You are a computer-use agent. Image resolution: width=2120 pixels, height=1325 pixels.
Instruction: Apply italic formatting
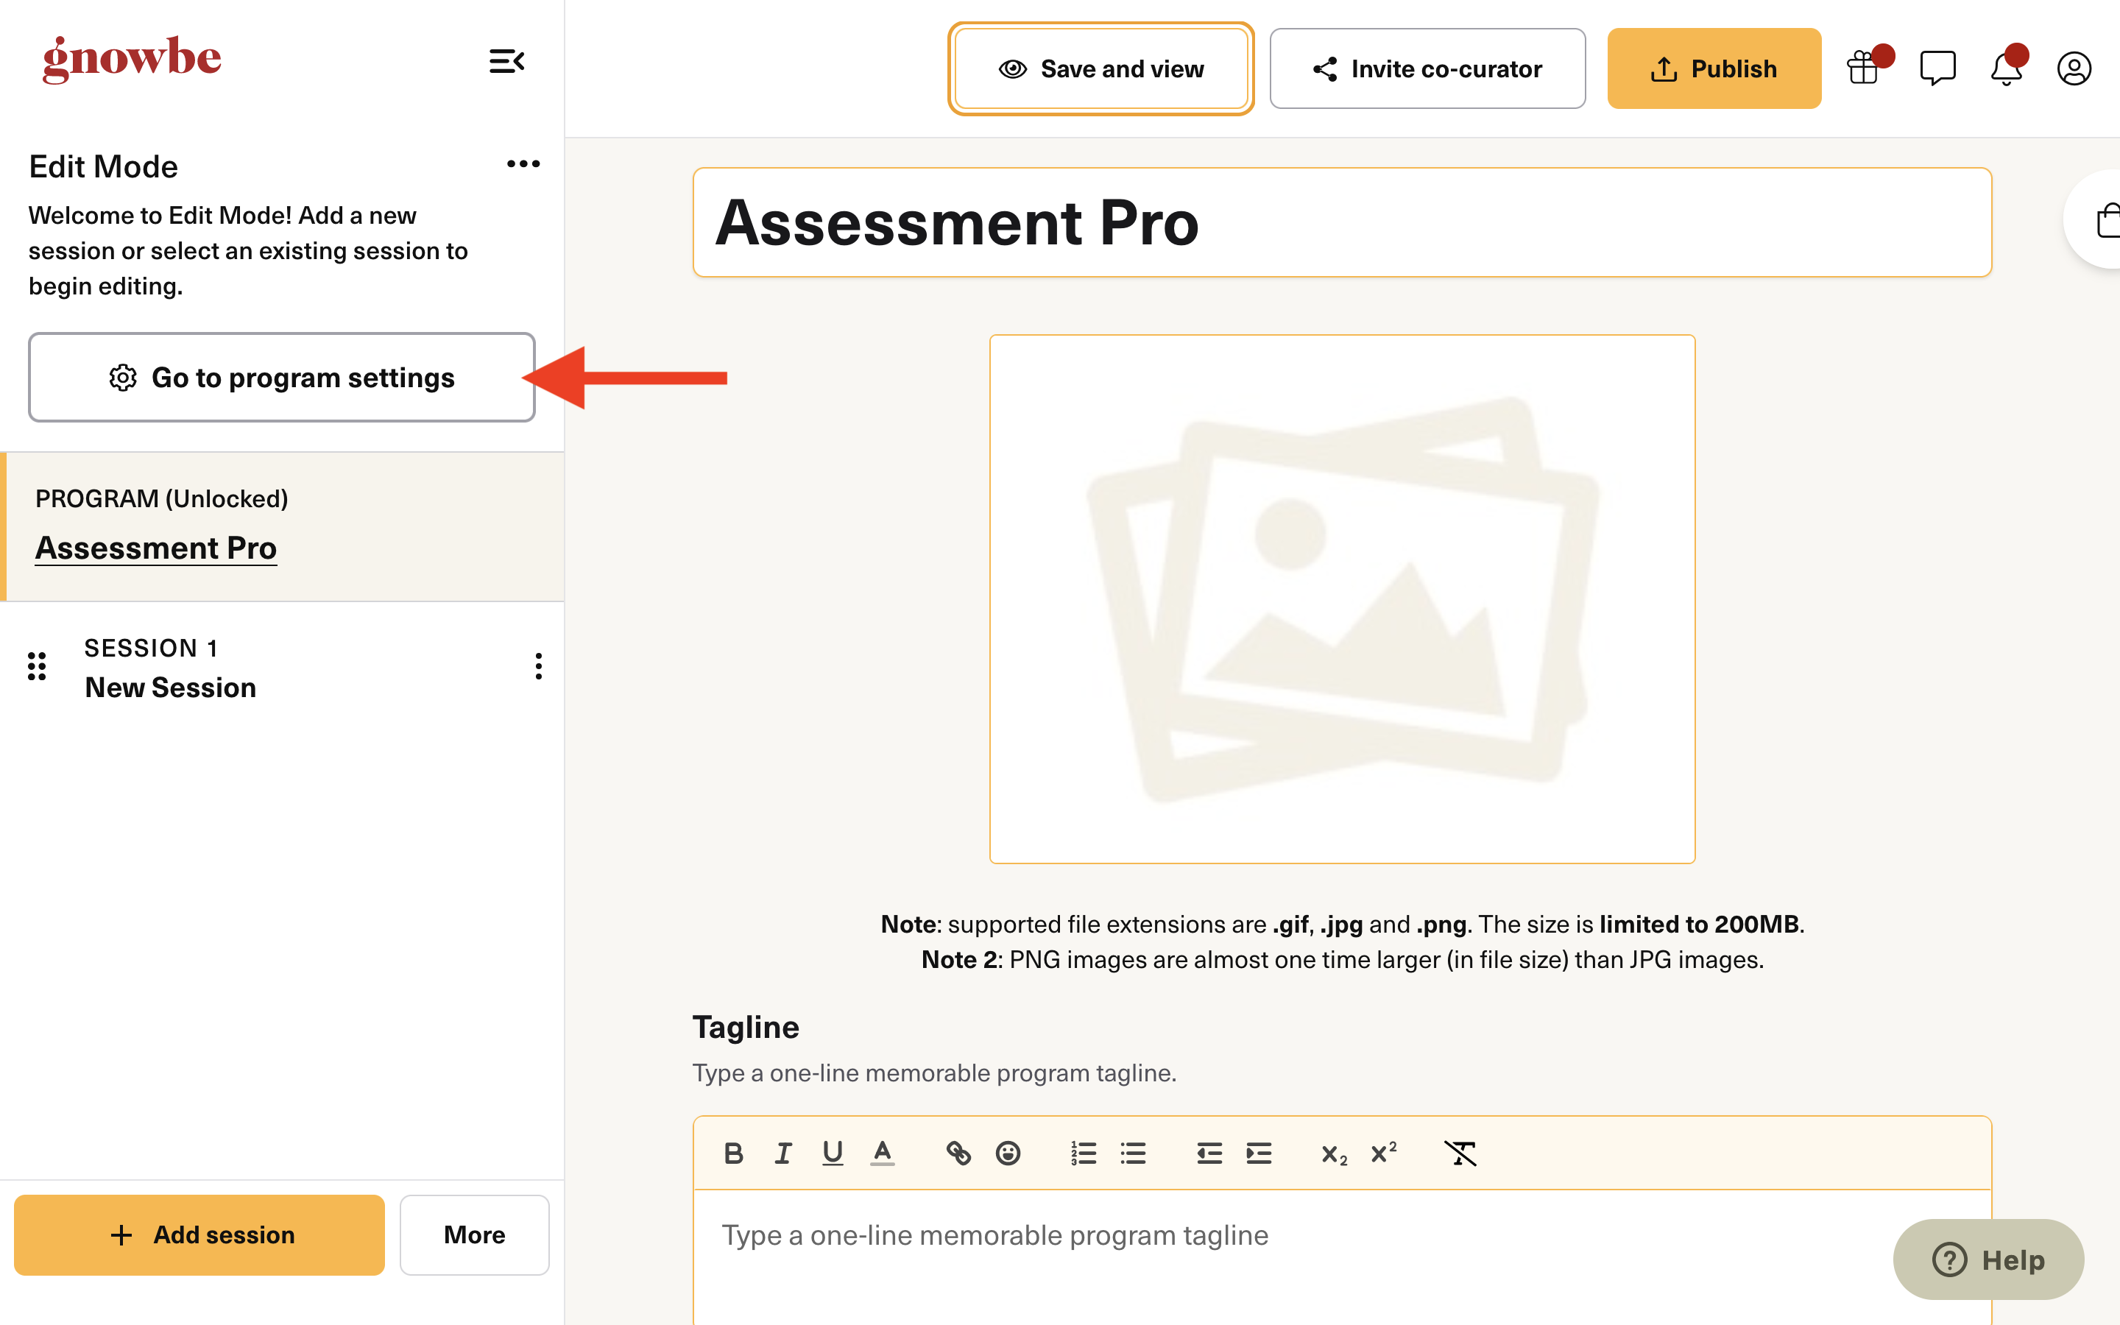[x=783, y=1153]
